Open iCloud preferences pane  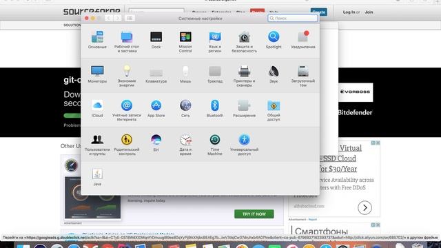[97, 109]
